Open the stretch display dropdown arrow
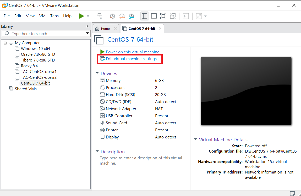 [x=205, y=16]
